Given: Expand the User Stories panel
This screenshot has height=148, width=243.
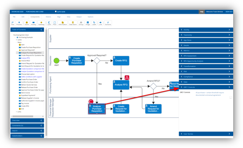Looking at the screenshot, I should point(206,134).
